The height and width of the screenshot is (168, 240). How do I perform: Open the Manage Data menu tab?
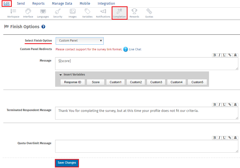[62, 3]
